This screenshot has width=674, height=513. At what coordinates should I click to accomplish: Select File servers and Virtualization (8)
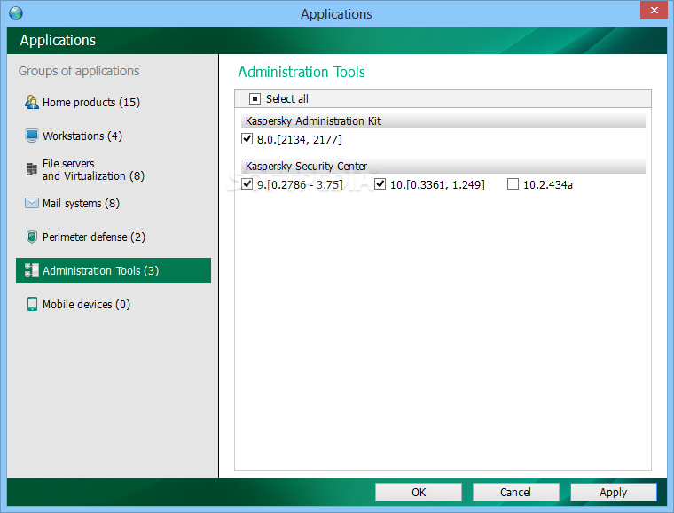point(113,169)
